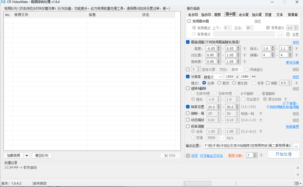The width and height of the screenshot is (303, 187).
Task: Click 更多效果 link
Action: (292, 62)
